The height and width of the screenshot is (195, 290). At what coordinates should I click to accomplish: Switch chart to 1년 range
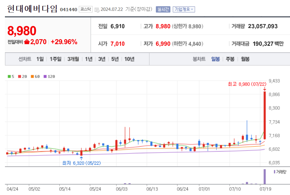[x=89, y=59]
